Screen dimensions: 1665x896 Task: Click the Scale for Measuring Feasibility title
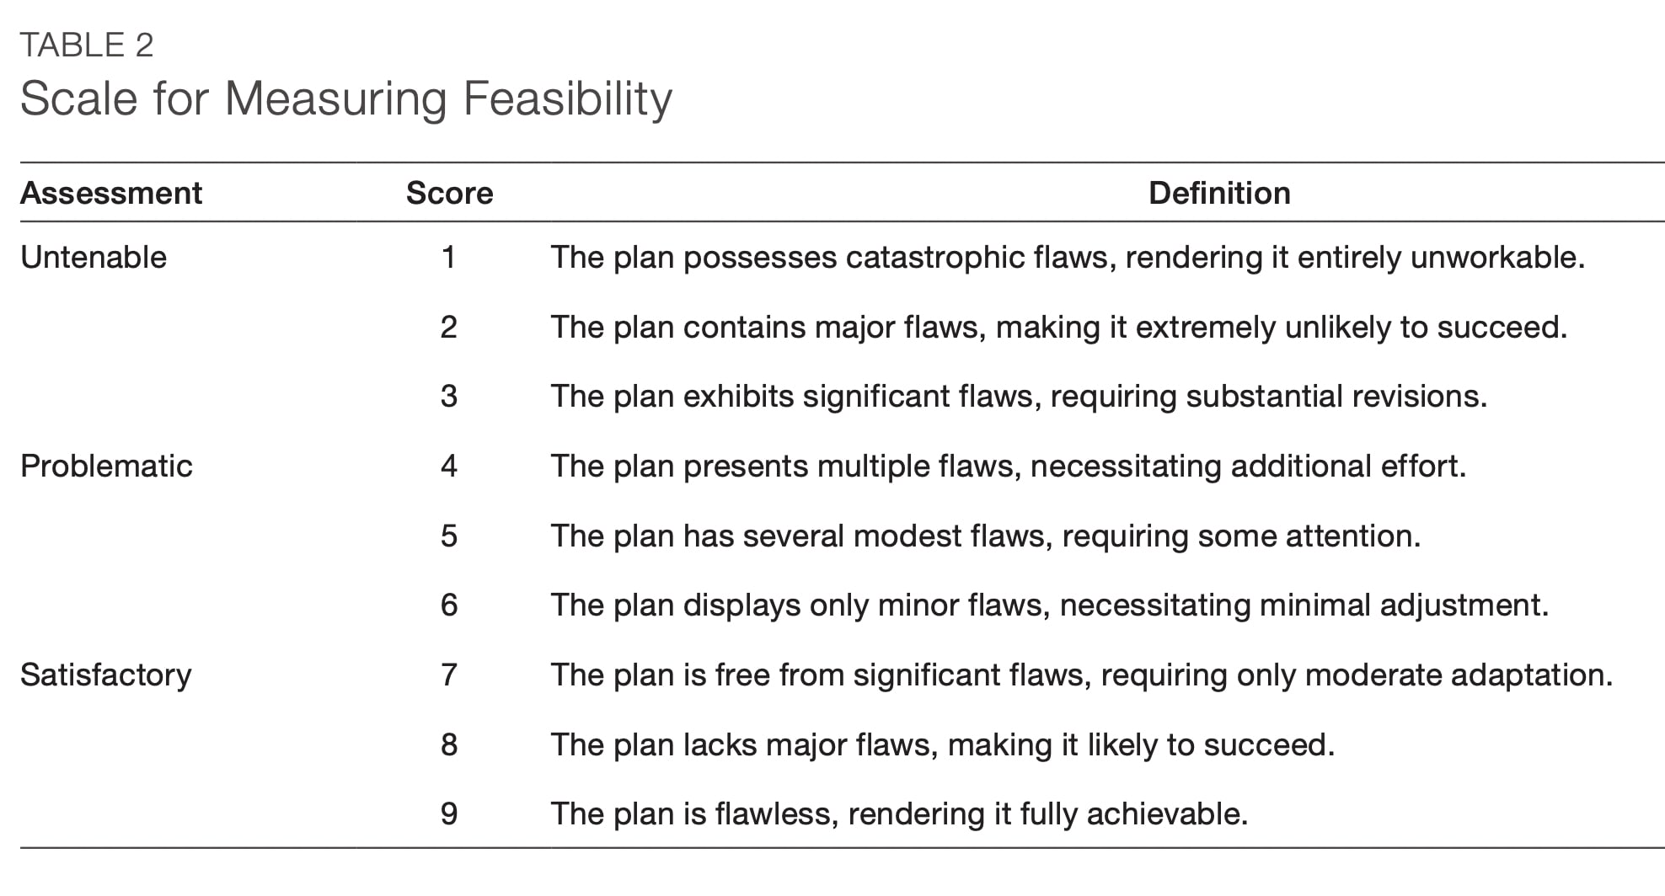(x=345, y=99)
